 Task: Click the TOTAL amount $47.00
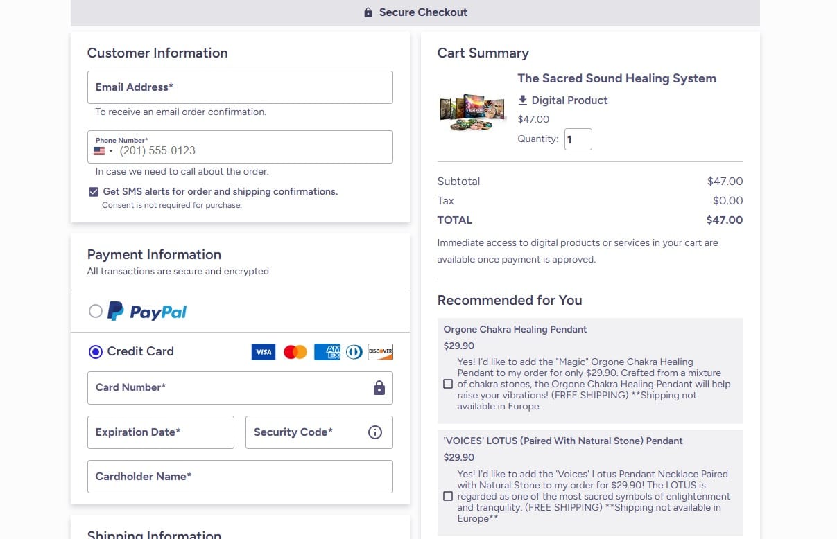pos(725,220)
